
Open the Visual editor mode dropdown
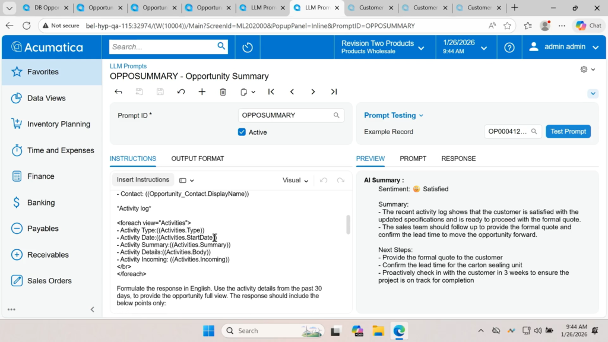click(x=295, y=180)
